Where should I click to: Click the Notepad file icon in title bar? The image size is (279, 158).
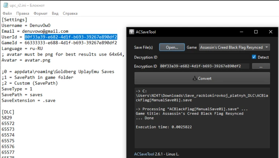pos(6,5)
